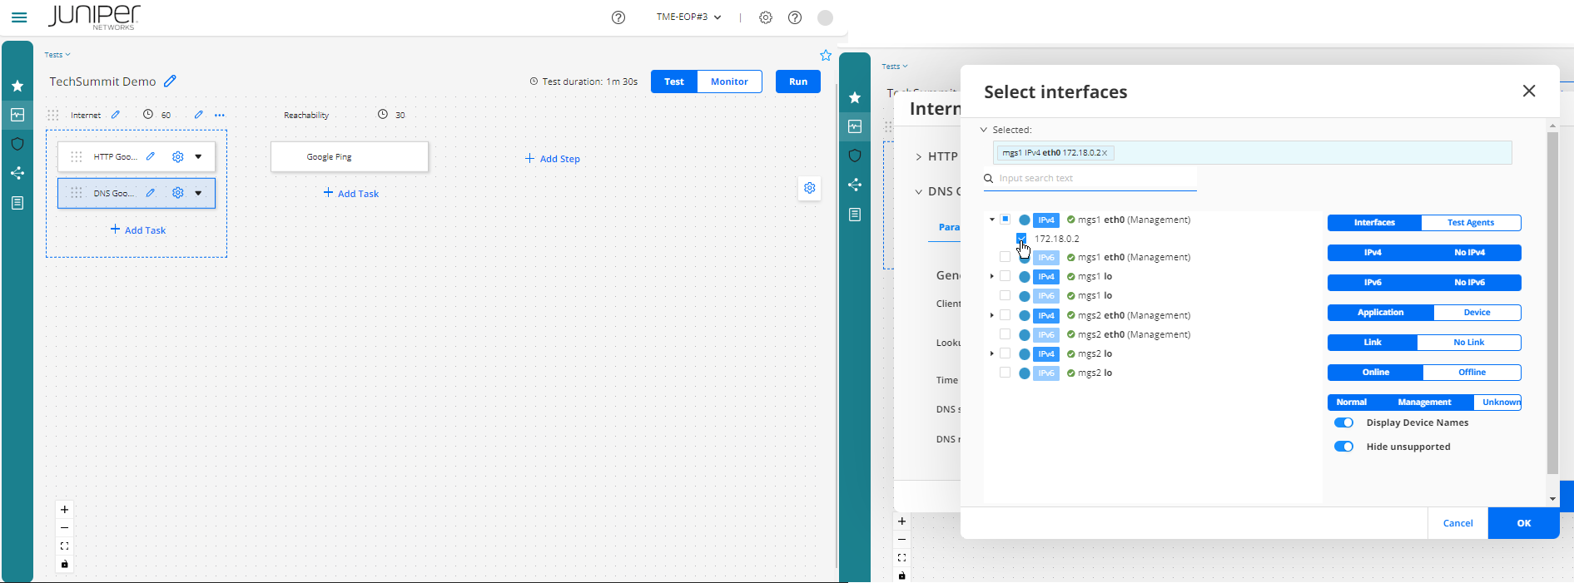Screen dimensions: 1574x583
Task: Click the zoom in plus on left canvas
Action: tap(64, 509)
